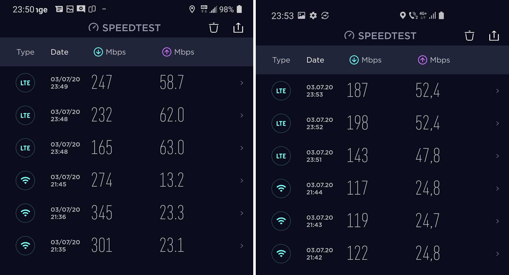Tap settings gear in right status bar
Screen dimensions: 509x275
[x=313, y=15]
